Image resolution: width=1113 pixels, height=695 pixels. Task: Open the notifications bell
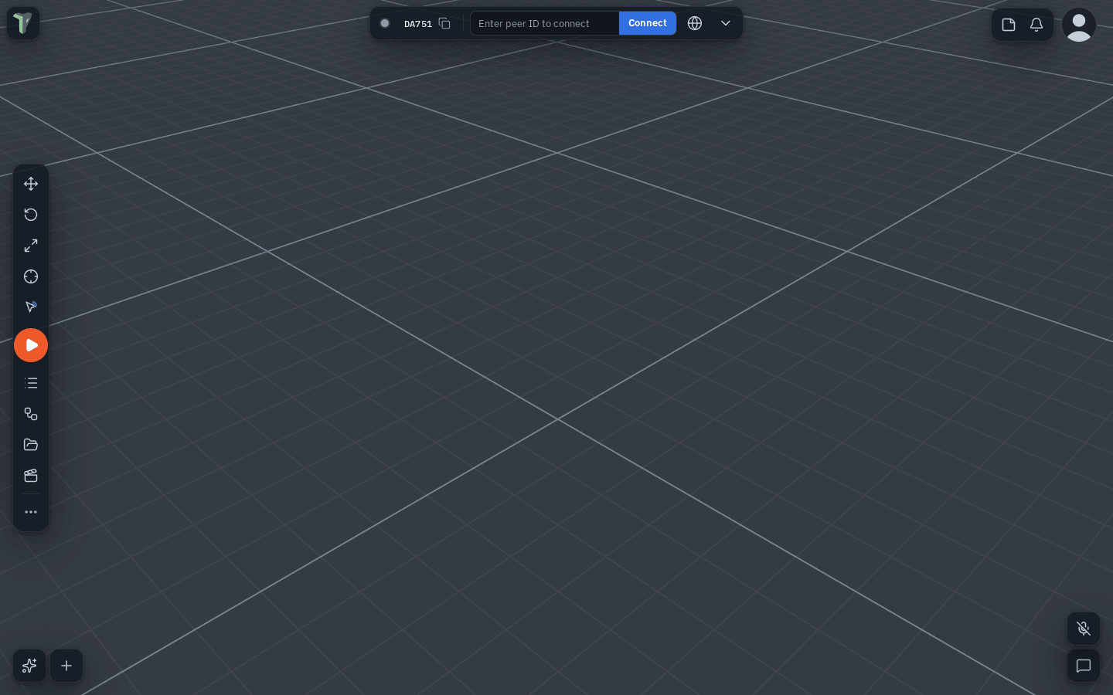1036,25
